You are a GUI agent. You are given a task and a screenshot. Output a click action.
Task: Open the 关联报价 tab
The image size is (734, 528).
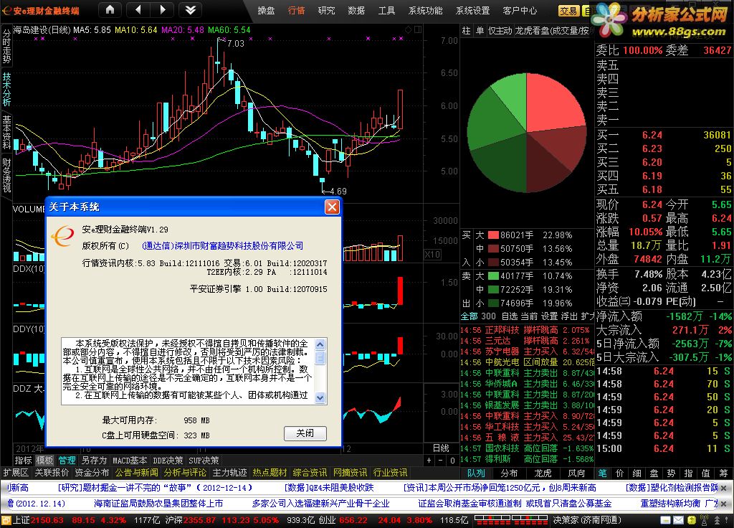[52, 473]
